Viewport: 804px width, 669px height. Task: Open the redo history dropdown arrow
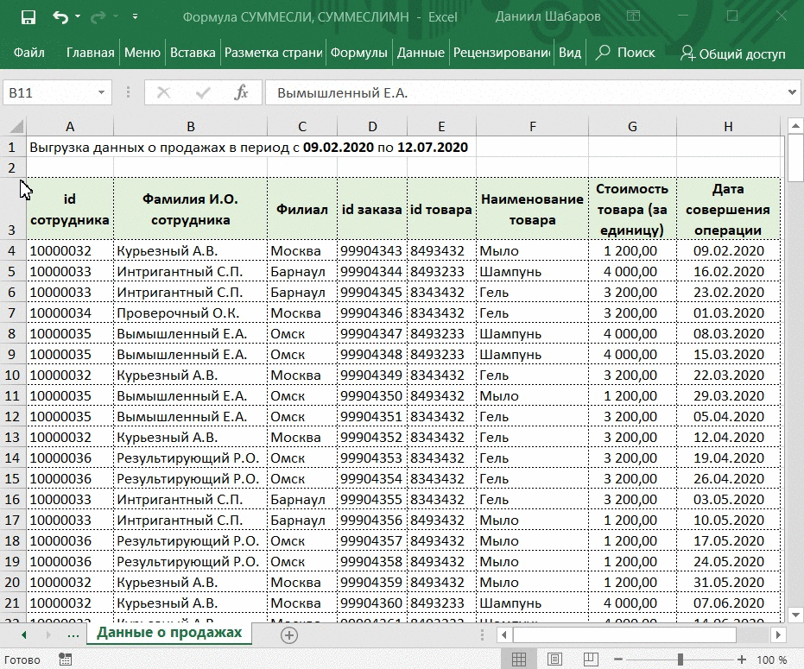click(116, 16)
